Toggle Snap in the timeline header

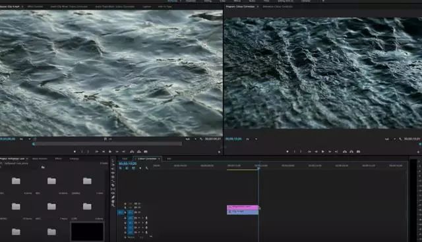pos(127,168)
